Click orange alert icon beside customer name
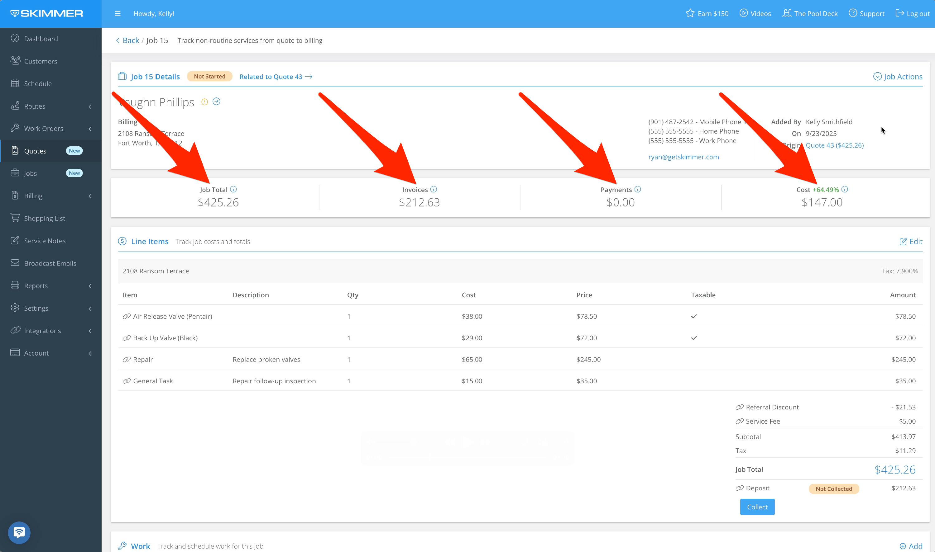The height and width of the screenshot is (552, 935). pos(204,102)
